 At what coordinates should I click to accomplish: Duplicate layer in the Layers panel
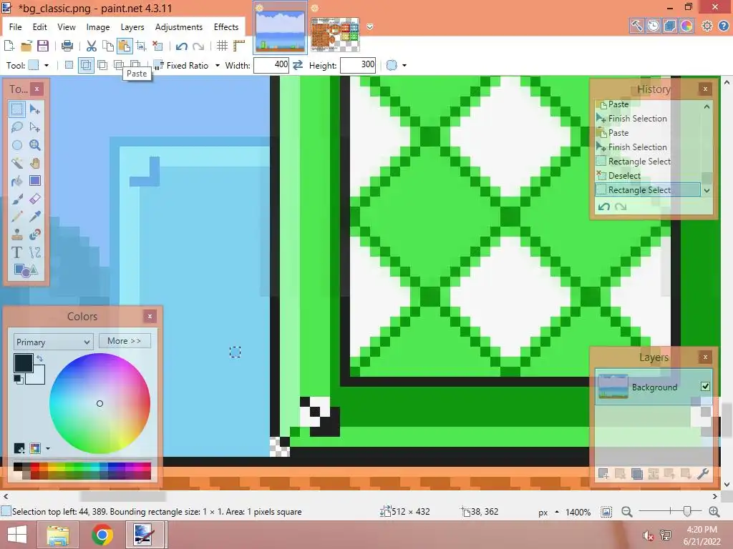coord(636,473)
